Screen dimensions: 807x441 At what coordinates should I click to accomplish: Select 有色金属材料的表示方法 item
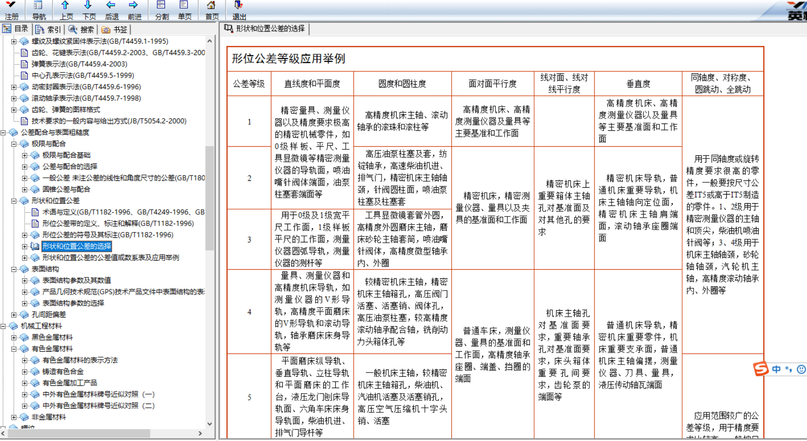[x=80, y=360]
